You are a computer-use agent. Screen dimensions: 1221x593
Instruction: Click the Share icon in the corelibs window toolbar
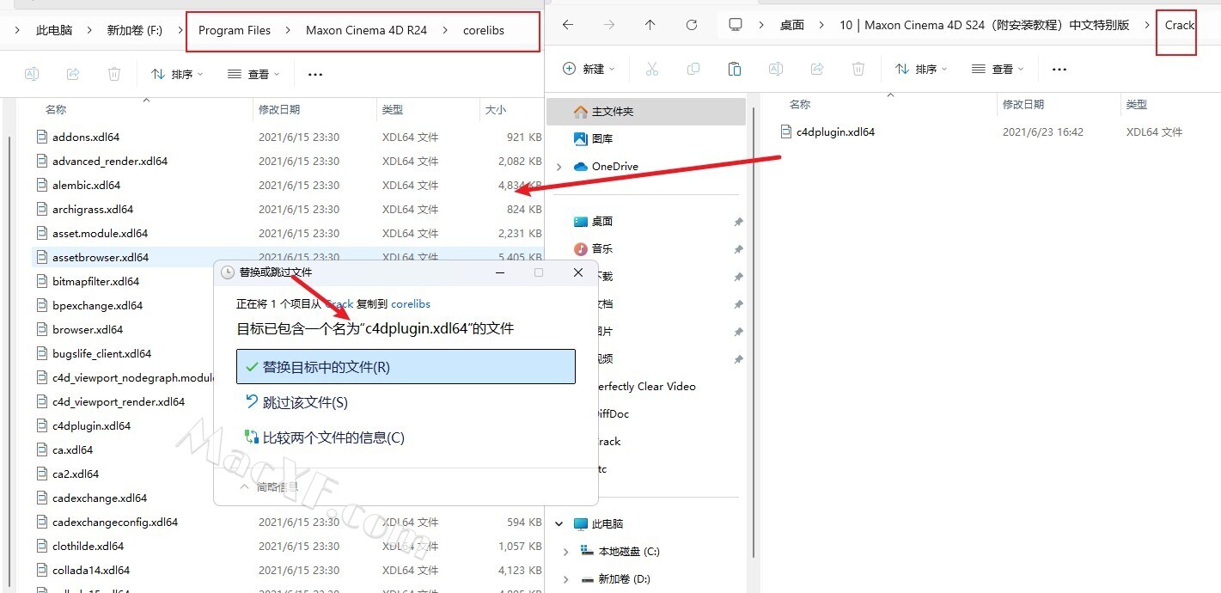(73, 74)
